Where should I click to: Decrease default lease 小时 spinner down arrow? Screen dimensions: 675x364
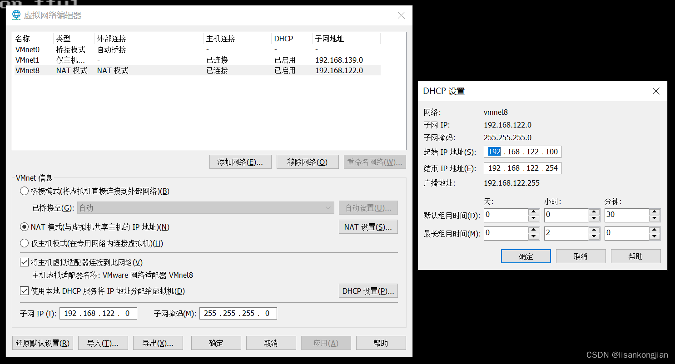click(594, 218)
